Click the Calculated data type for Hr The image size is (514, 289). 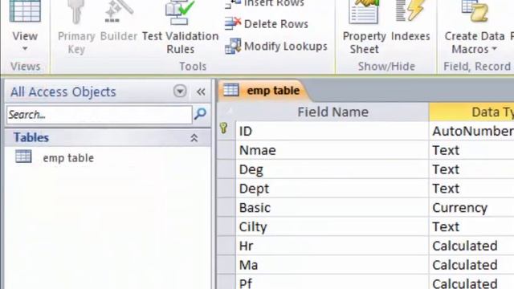pyautogui.click(x=471, y=246)
